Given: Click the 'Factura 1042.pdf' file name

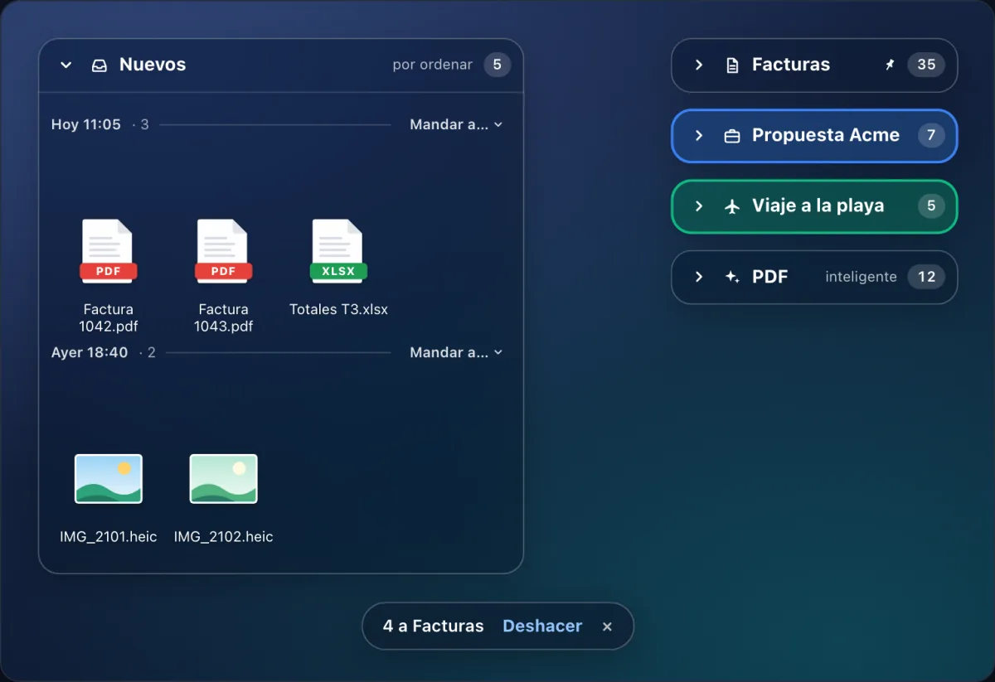Looking at the screenshot, I should (x=109, y=318).
